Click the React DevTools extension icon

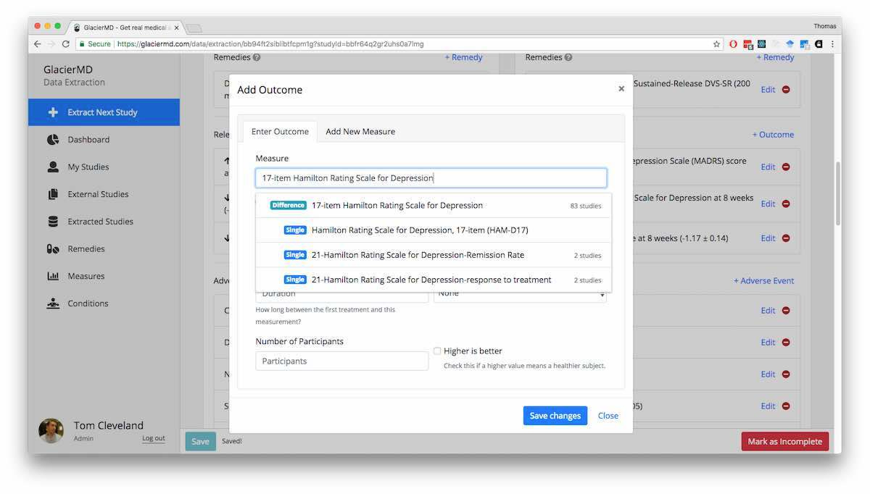(762, 44)
